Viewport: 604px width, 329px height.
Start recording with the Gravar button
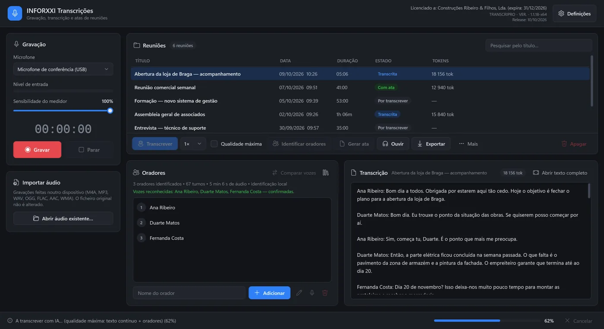coord(37,150)
